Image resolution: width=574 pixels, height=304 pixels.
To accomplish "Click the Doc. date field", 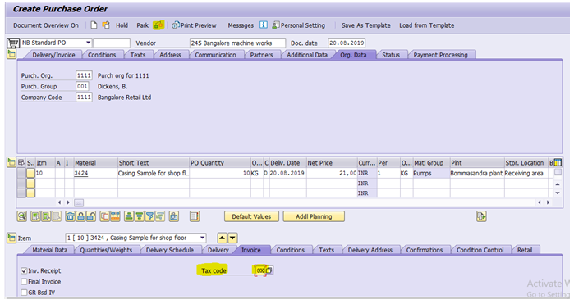I will (x=347, y=43).
